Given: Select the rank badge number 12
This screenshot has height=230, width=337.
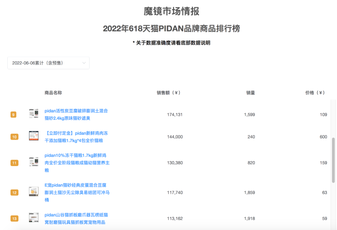Looking at the screenshot, I should pos(14,193).
